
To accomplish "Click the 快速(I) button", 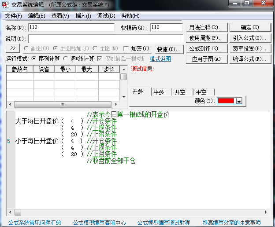I will click(169, 49).
